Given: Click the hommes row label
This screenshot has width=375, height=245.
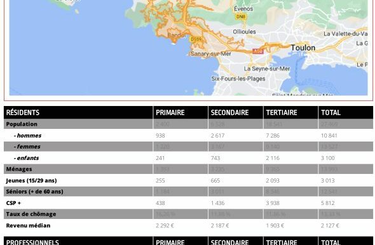Looking at the screenshot, I should [x=27, y=135].
